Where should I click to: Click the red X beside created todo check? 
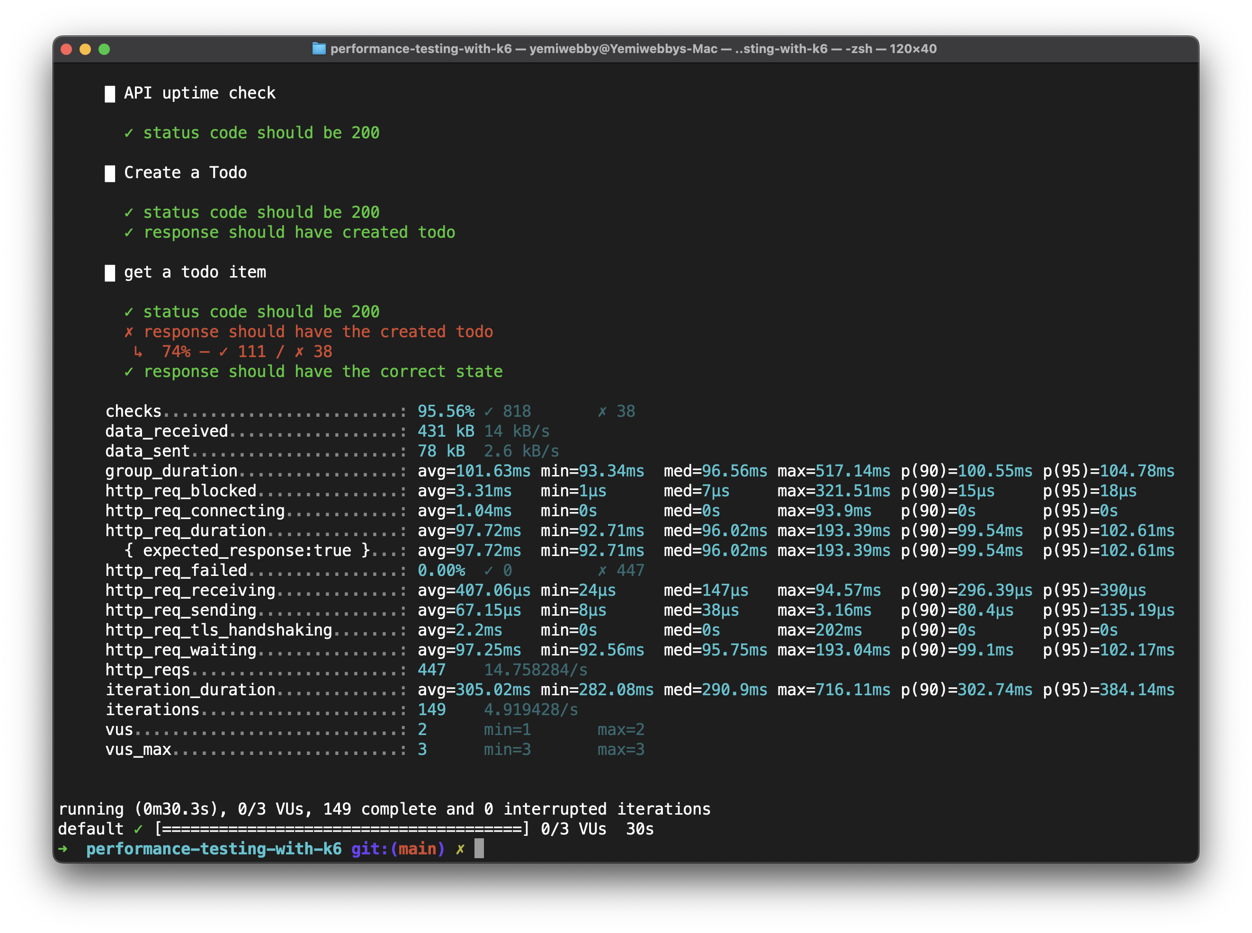click(130, 332)
